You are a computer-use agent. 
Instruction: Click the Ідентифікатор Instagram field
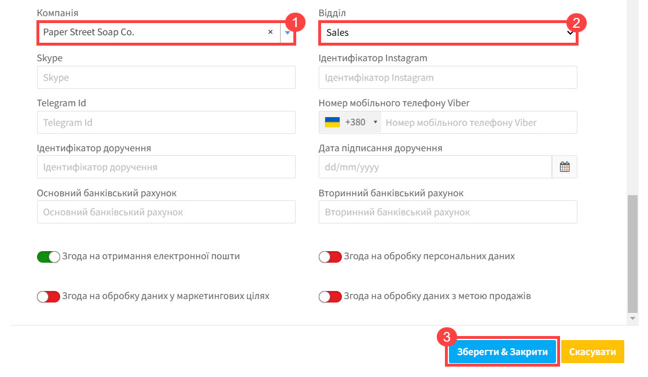[x=448, y=77]
